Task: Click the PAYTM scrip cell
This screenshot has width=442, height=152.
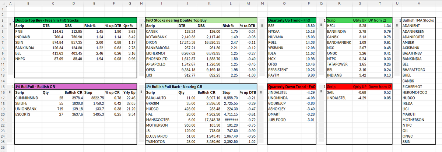Action: 284,75
